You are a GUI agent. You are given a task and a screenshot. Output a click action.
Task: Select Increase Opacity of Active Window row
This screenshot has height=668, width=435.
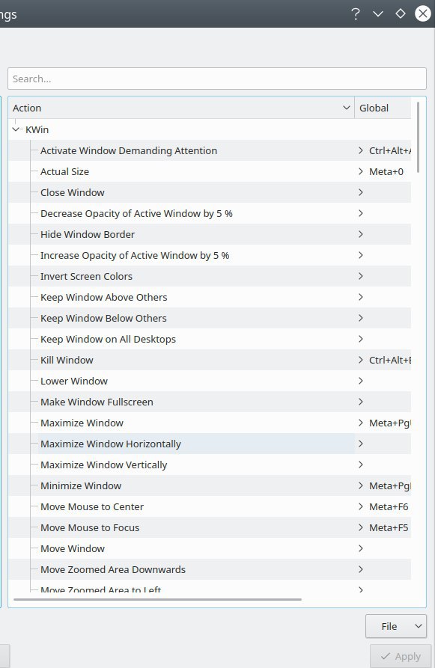pyautogui.click(x=135, y=255)
